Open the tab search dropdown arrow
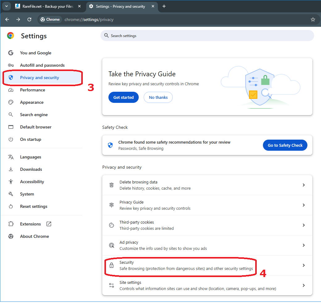 click(x=6, y=6)
